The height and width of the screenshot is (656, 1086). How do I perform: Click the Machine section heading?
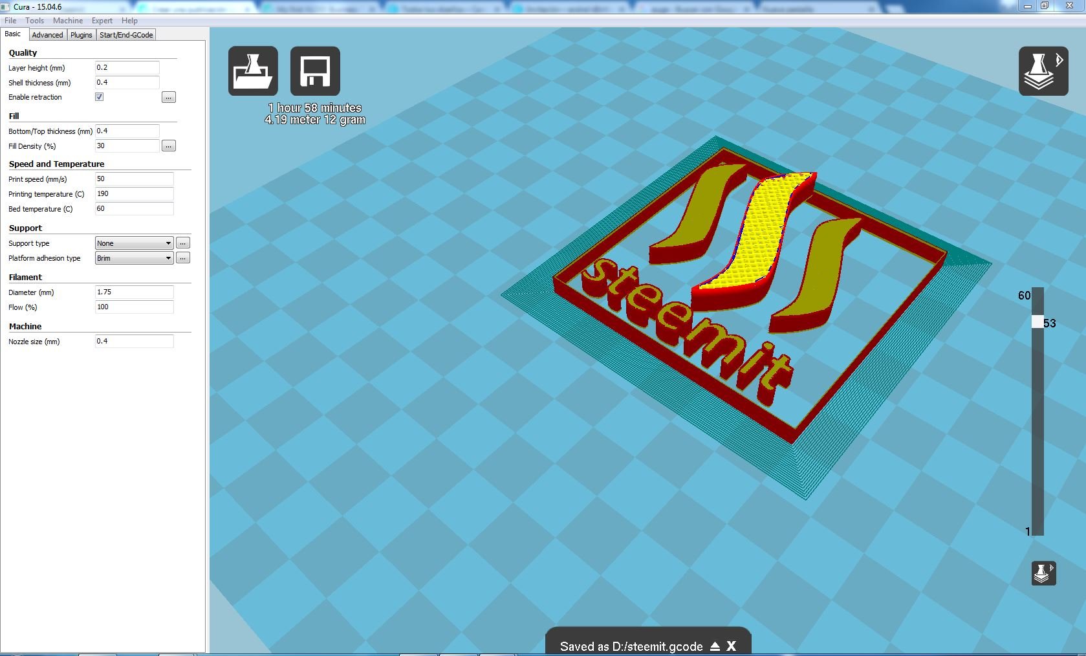click(x=25, y=327)
